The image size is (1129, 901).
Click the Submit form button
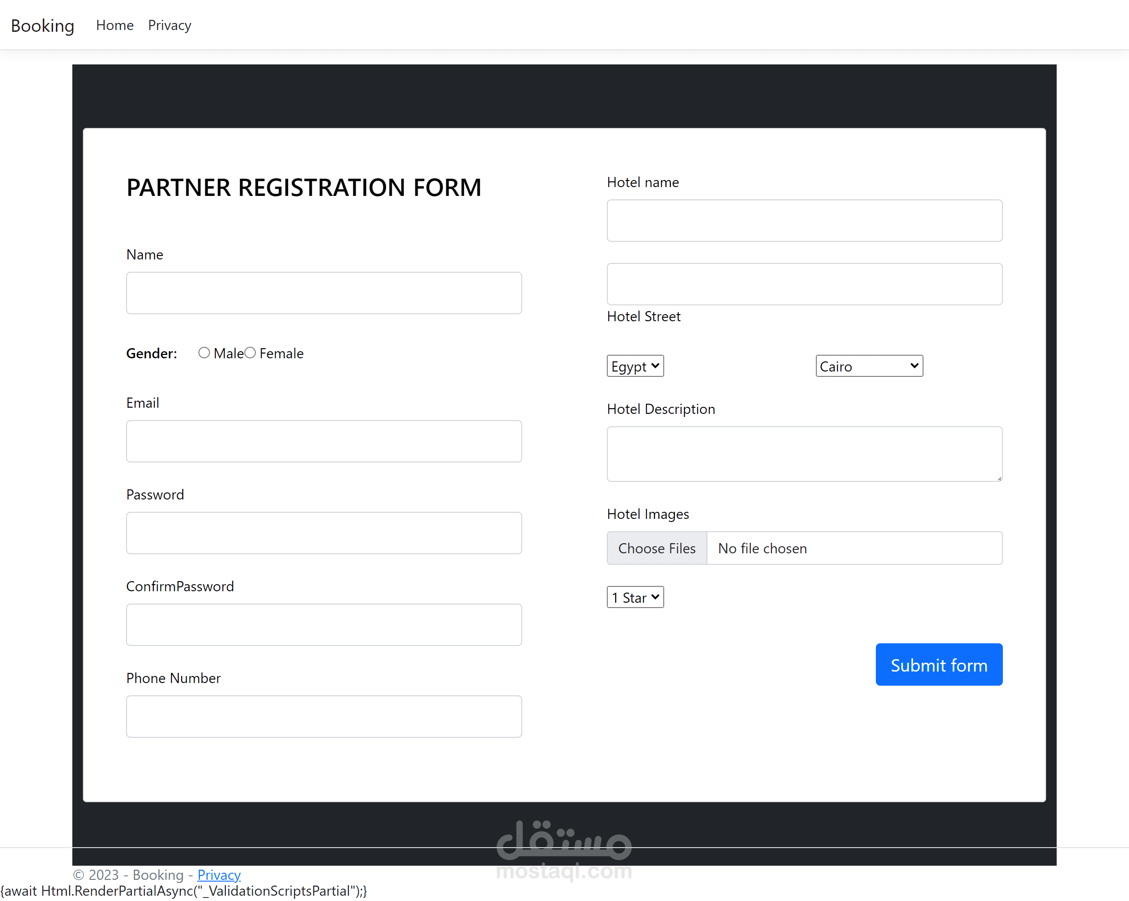tap(939, 665)
